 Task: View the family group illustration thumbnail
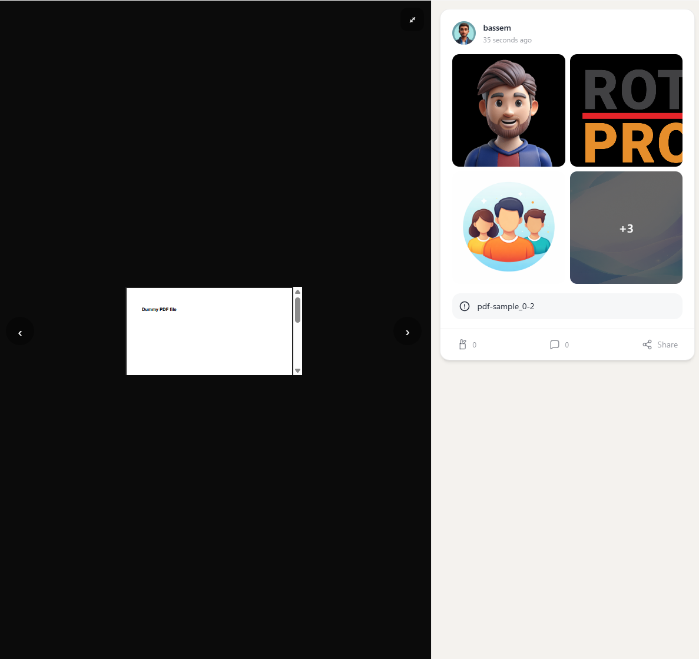pos(509,227)
